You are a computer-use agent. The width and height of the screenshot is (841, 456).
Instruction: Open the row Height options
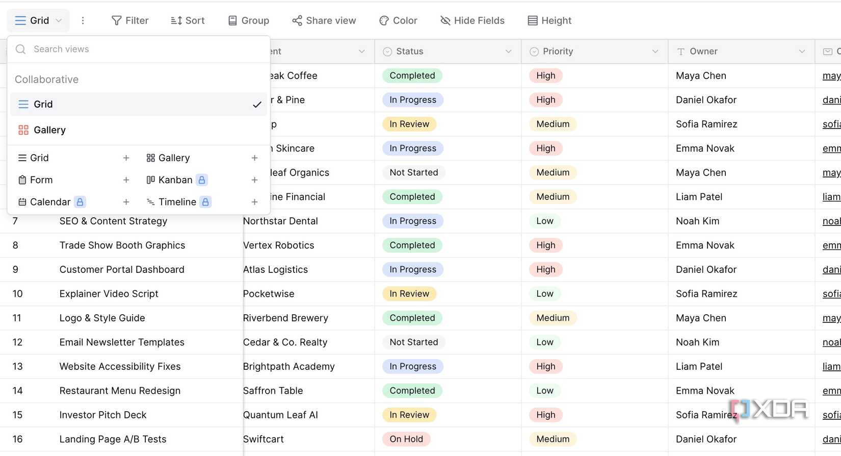click(549, 20)
